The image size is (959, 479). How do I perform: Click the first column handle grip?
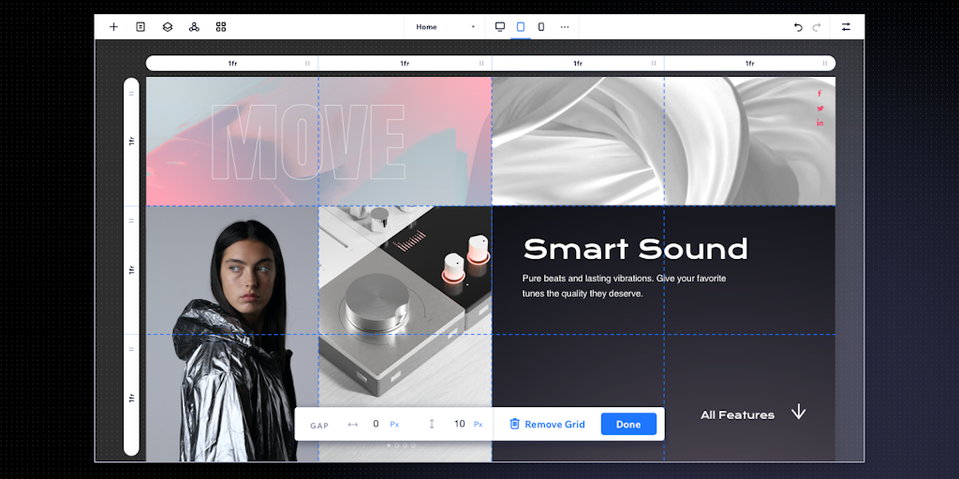point(307,64)
